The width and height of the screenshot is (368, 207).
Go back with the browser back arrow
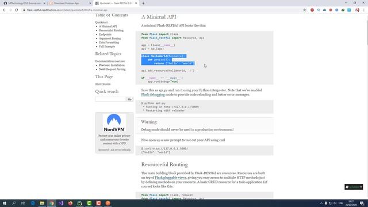click(4, 10)
